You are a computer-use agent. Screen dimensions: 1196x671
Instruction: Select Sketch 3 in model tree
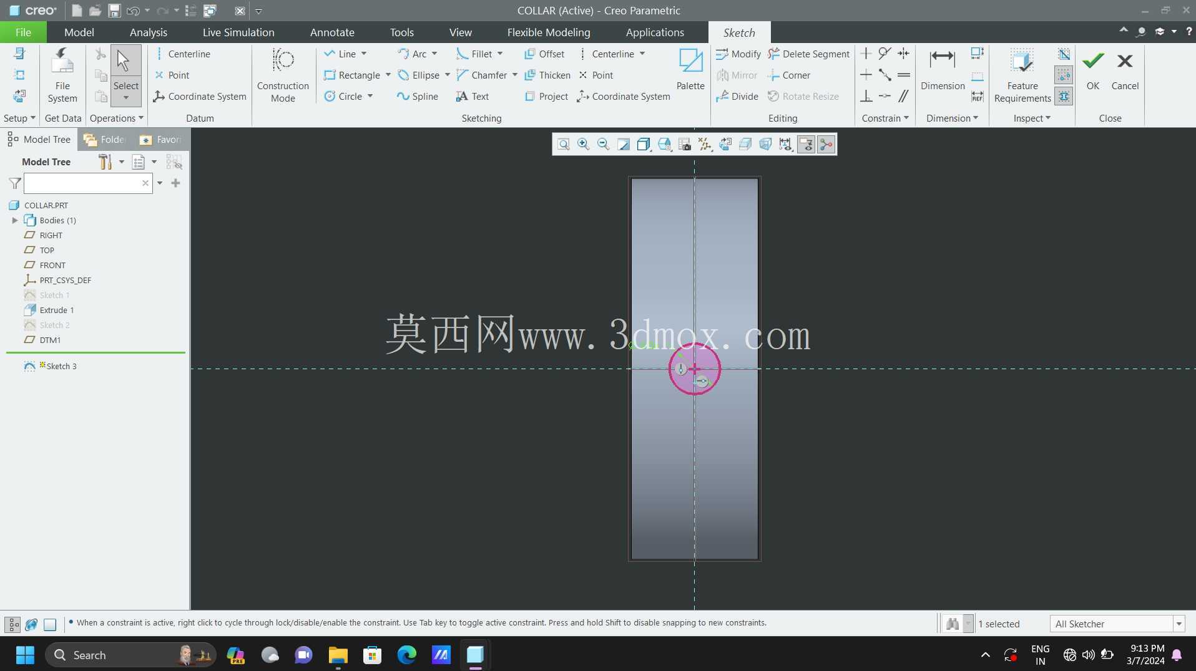click(x=61, y=367)
